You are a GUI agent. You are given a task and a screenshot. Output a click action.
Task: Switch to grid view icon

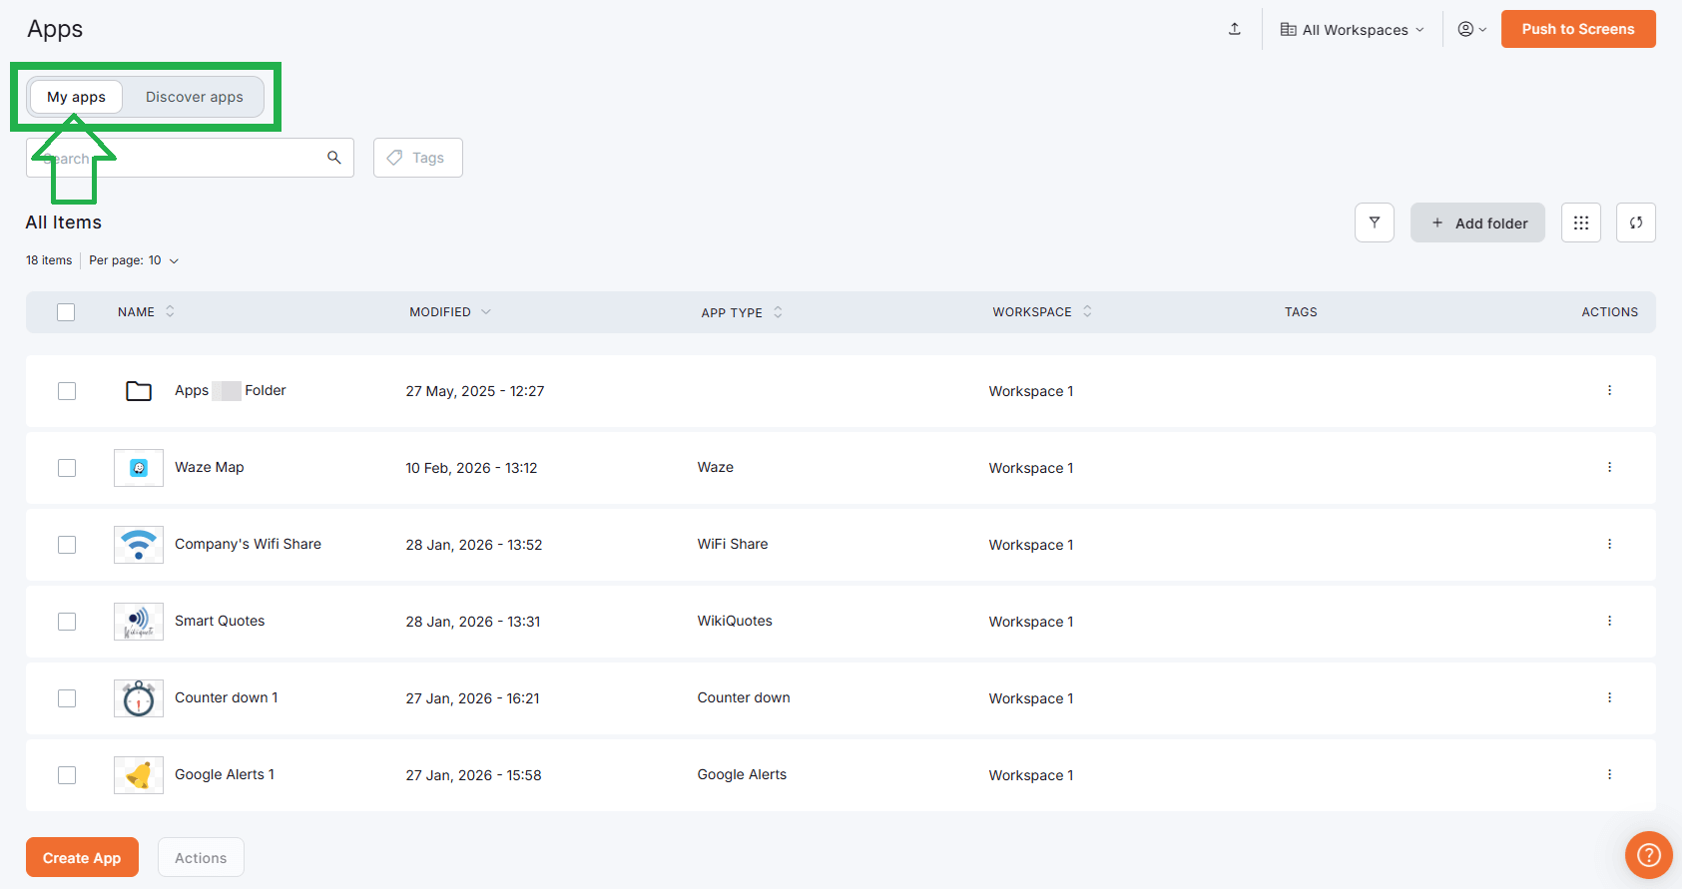[x=1581, y=222]
